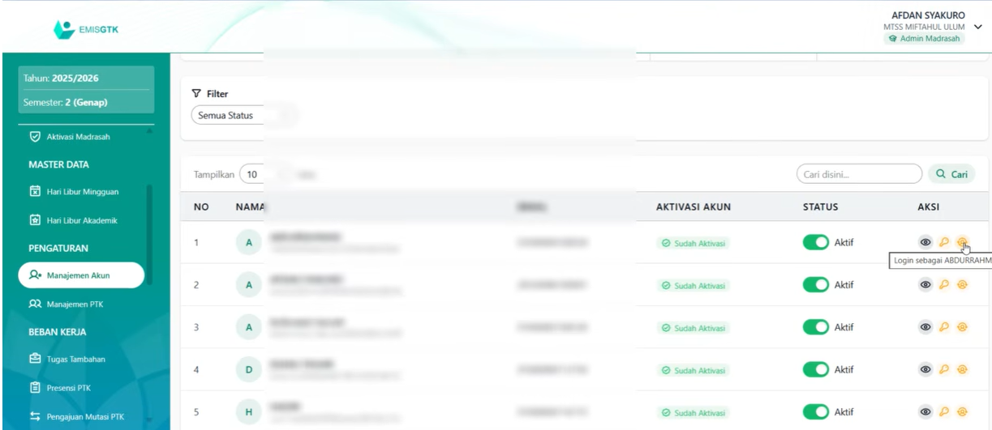
Task: Click the Filter funnel icon
Action: pos(195,94)
